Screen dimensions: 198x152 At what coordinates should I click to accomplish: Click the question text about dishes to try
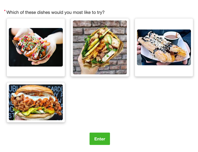click(x=55, y=12)
